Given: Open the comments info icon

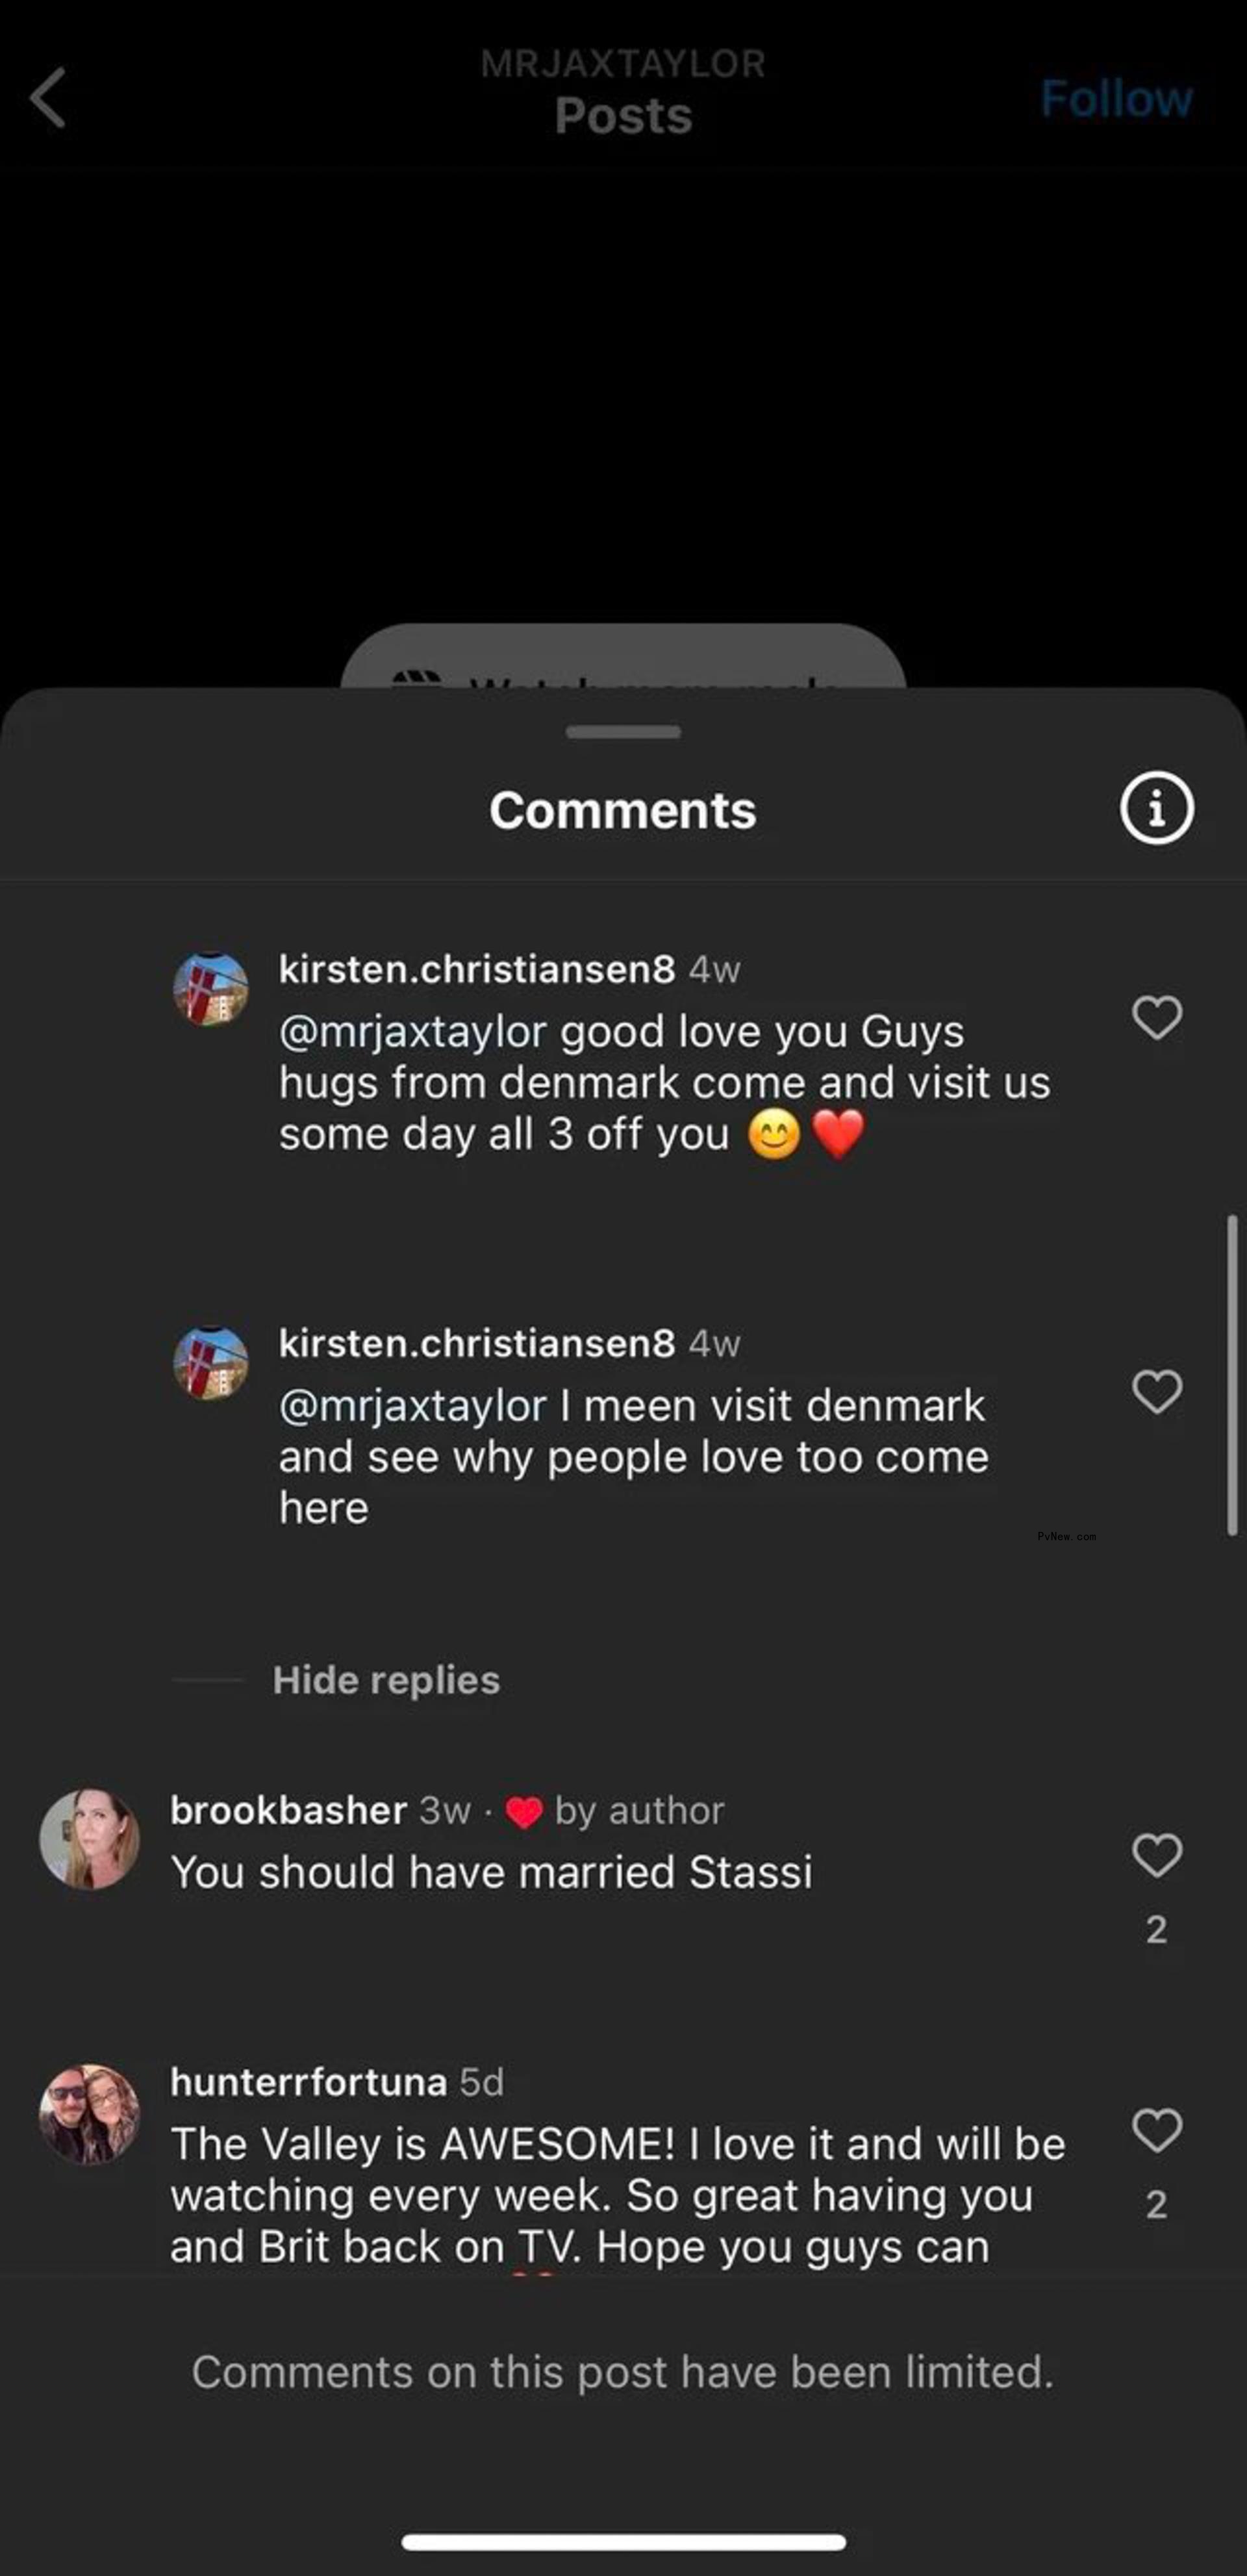Looking at the screenshot, I should pos(1156,808).
